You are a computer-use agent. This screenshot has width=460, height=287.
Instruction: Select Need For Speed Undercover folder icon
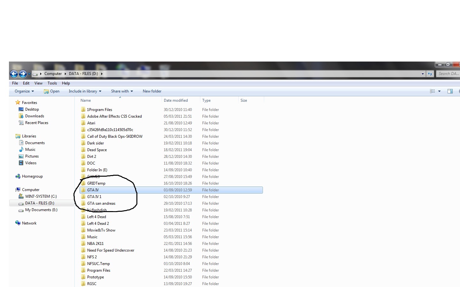pos(83,250)
